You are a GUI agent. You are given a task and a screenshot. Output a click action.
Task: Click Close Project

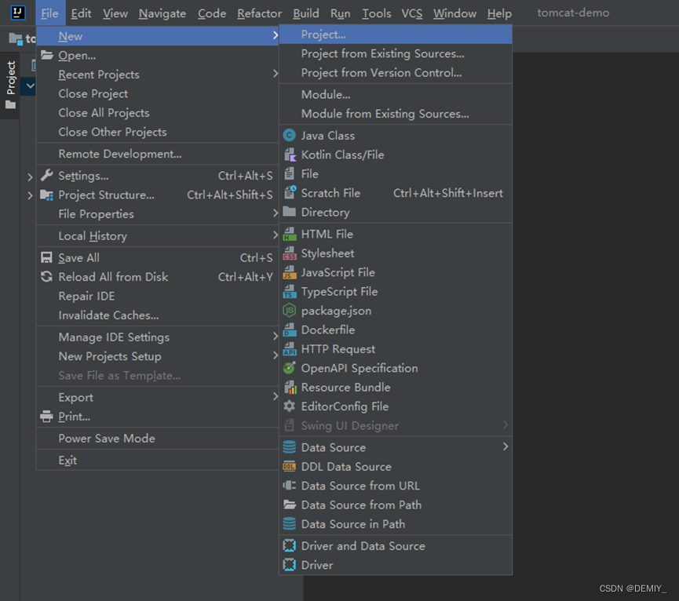tap(158, 93)
